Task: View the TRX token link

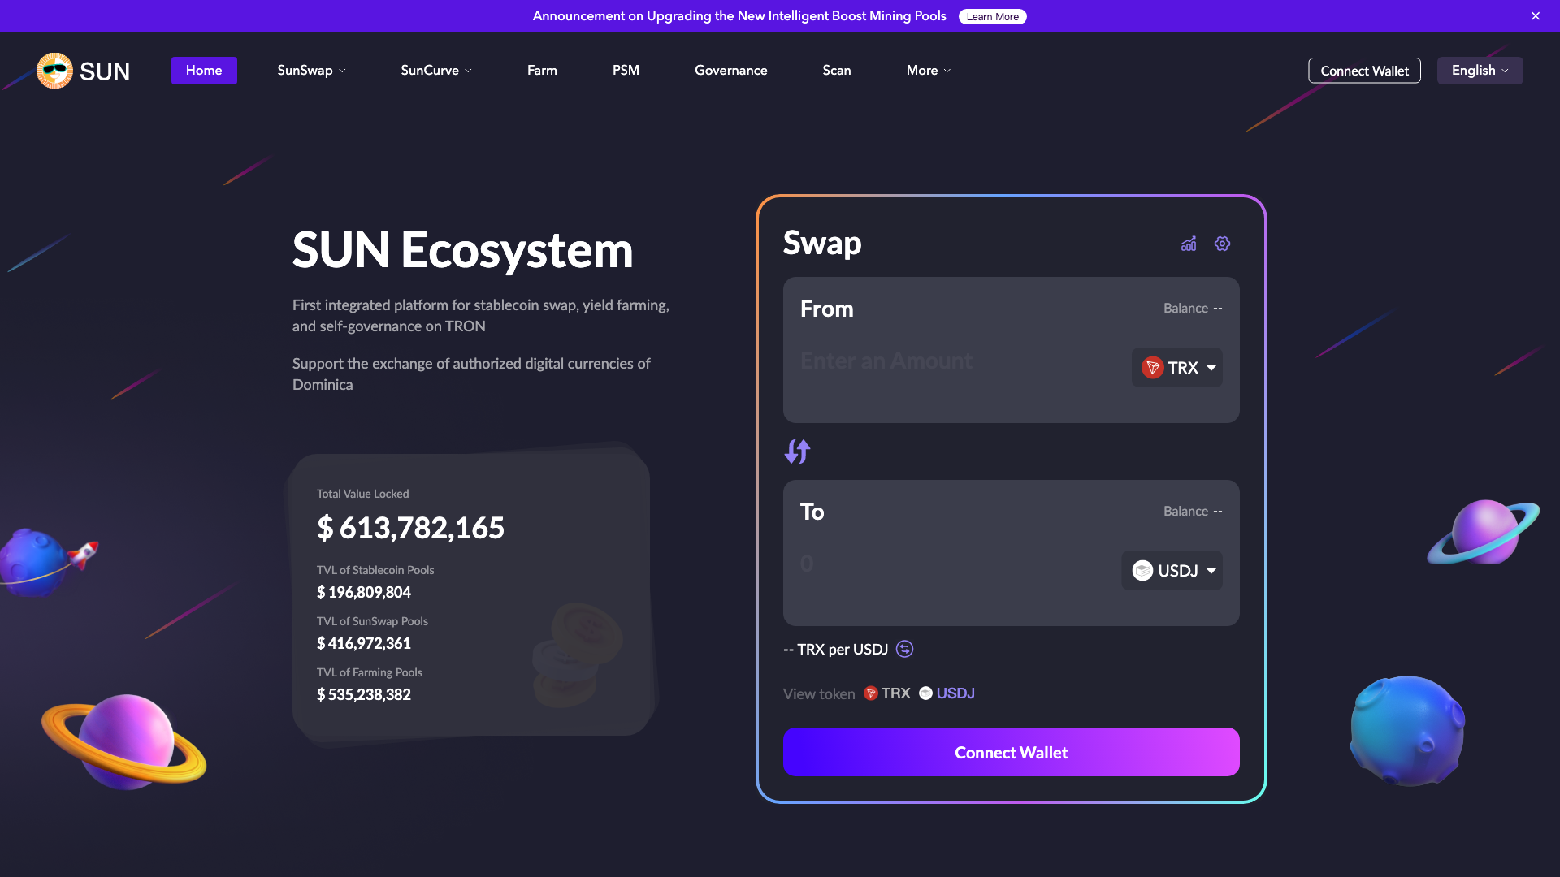Action: tap(886, 693)
